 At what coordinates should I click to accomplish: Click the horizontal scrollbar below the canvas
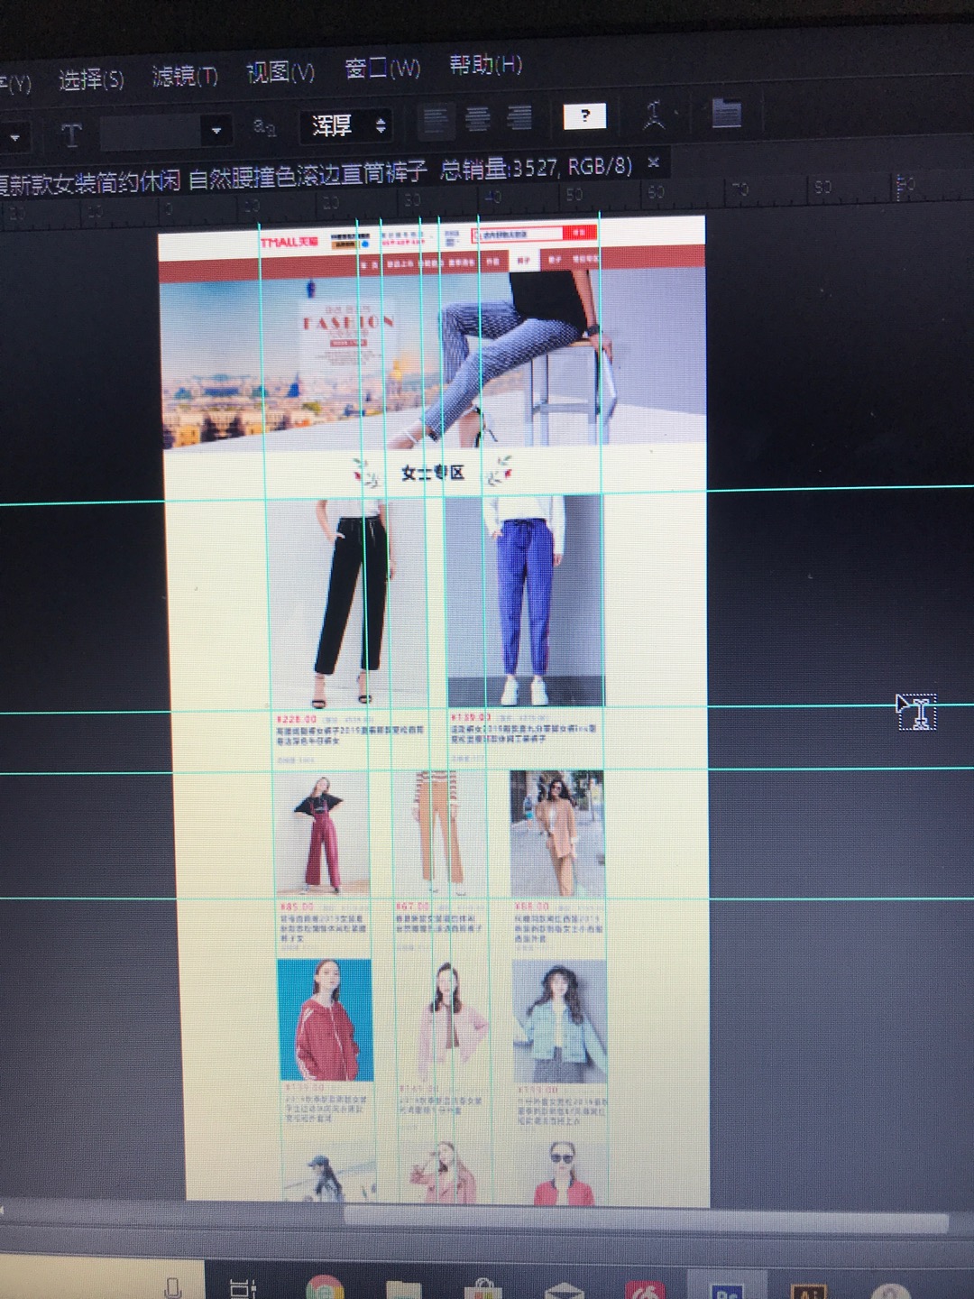pos(631,1220)
